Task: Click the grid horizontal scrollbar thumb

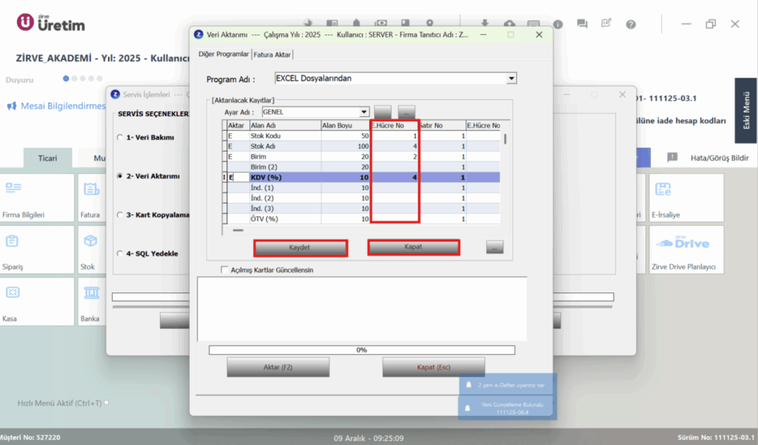Action: point(238,230)
